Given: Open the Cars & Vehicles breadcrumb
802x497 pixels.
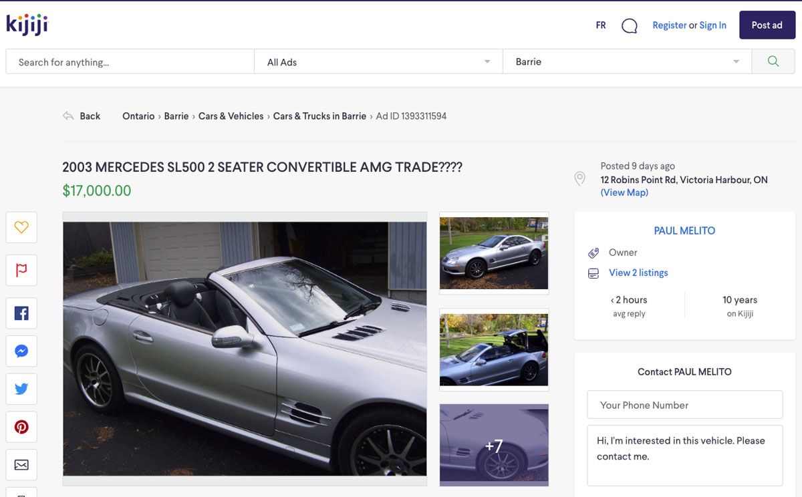Looking at the screenshot, I should point(230,116).
